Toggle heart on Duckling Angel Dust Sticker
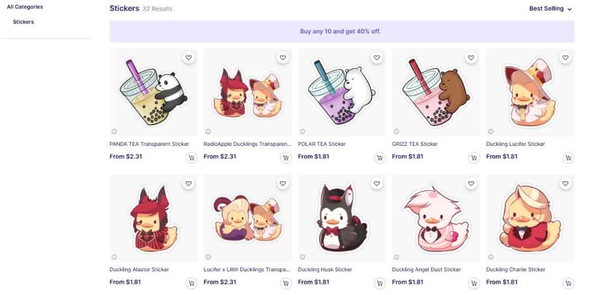Screen dimensions: 596x295 click(x=471, y=183)
